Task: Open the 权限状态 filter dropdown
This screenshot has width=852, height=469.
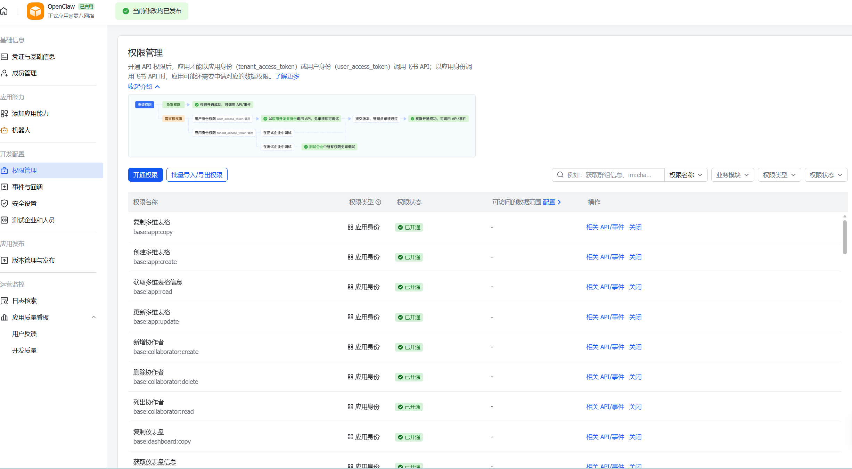Action: tap(826, 175)
